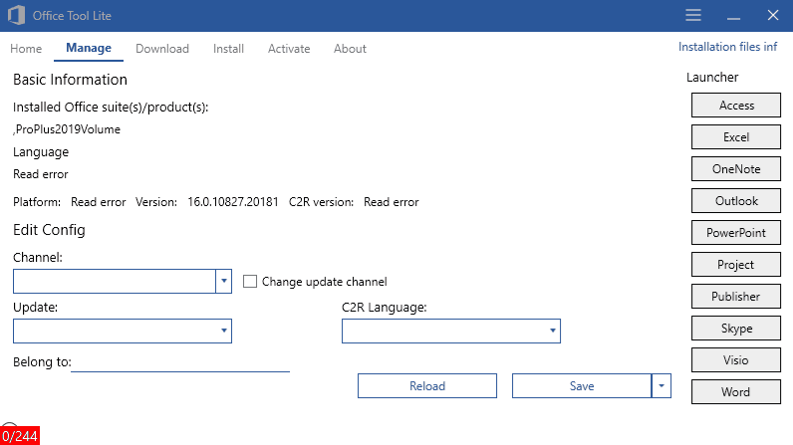Click the Belong to input field
Viewport: 793px width, 445px height.
pos(180,362)
